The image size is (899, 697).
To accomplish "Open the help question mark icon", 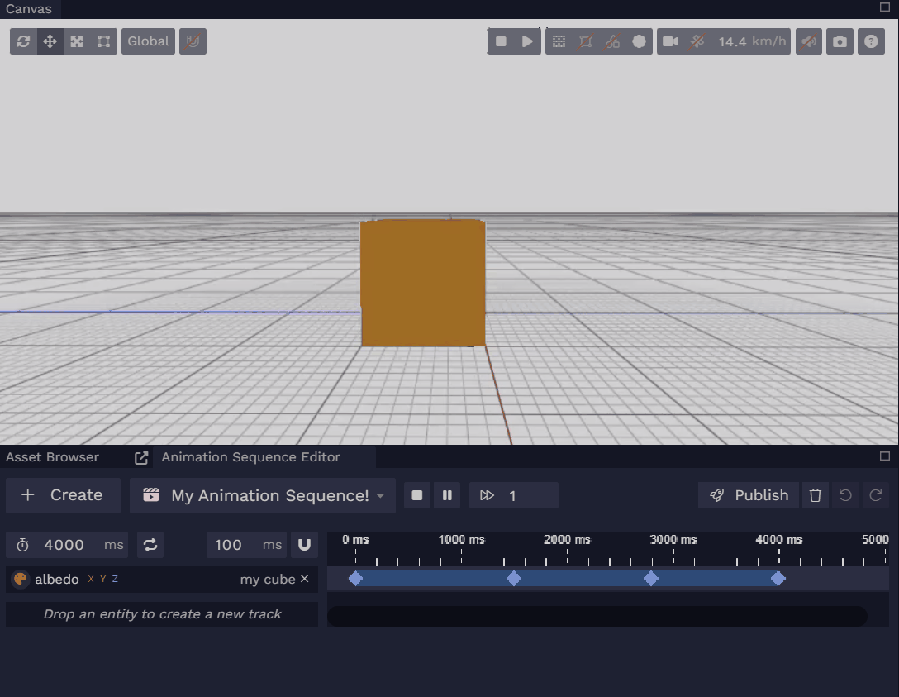I will 871,41.
